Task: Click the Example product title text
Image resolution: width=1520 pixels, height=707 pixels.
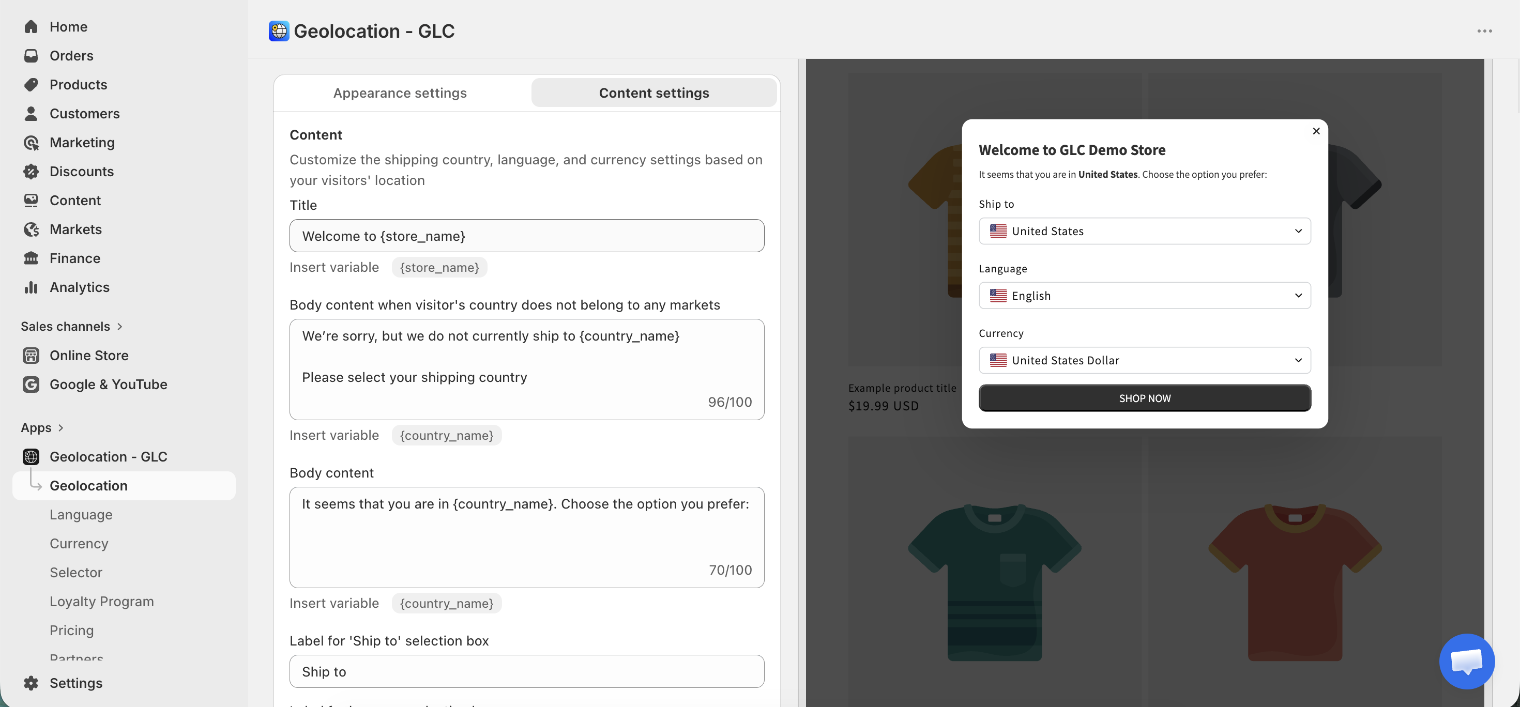Action: (902, 388)
